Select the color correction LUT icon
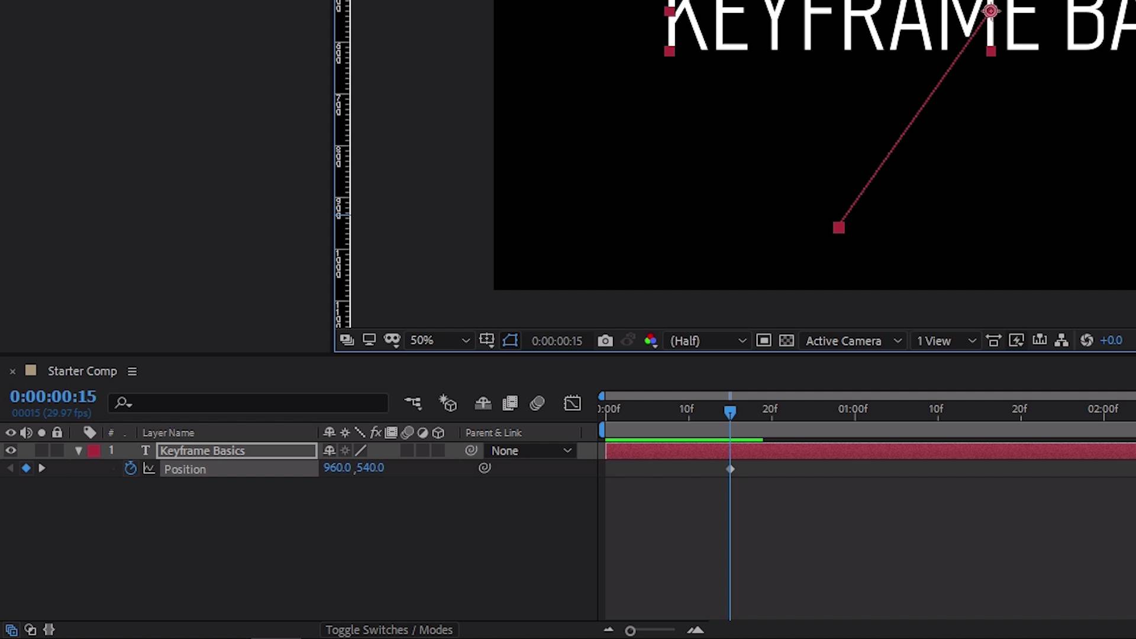This screenshot has height=639, width=1136. pos(649,340)
